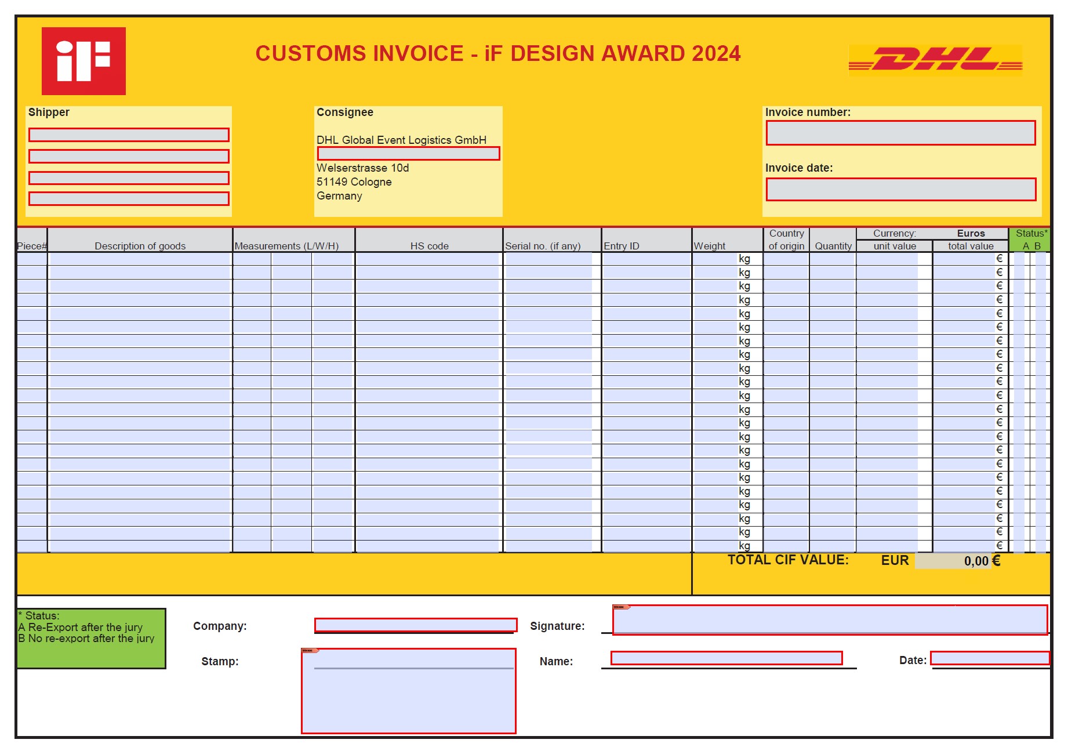Click the small flag marker on Signature field

pyautogui.click(x=622, y=607)
